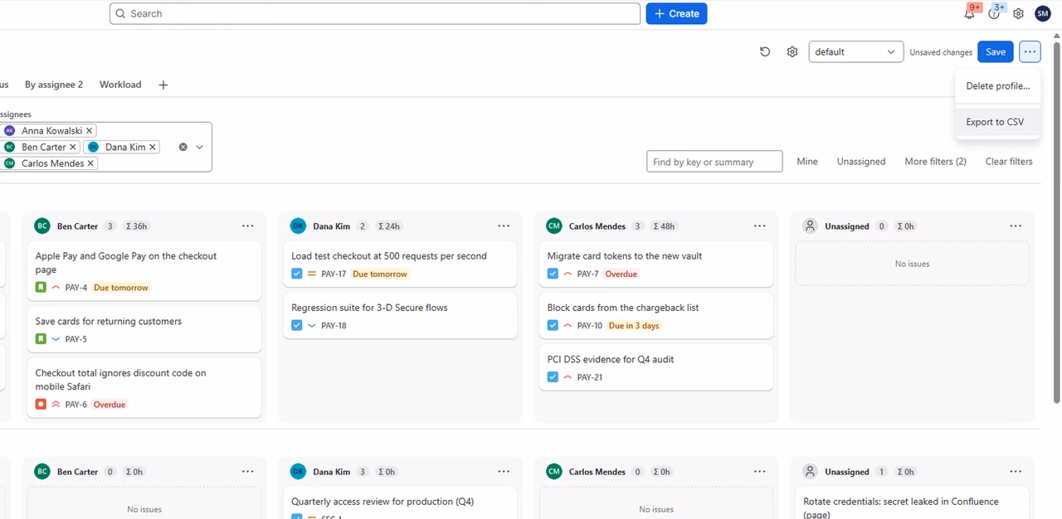Open the Migrate card tokens card
This screenshot has width=1062, height=519.
click(x=655, y=264)
